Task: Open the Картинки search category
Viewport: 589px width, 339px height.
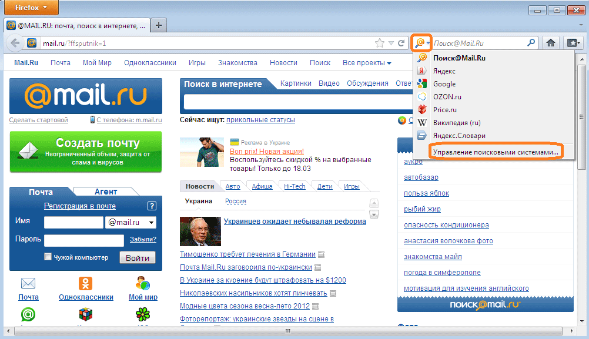Action: click(x=296, y=83)
